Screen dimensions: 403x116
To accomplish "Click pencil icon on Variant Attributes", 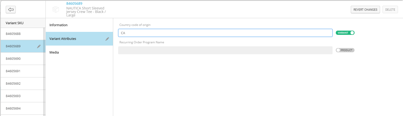I will (x=107, y=39).
